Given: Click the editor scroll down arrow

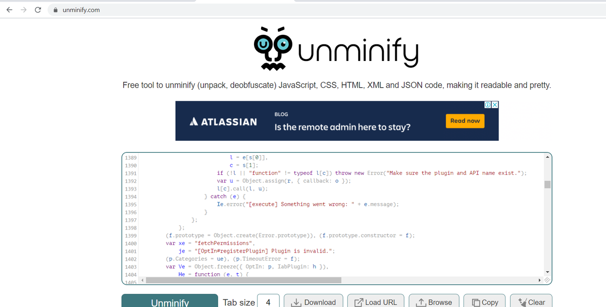Looking at the screenshot, I should coord(547,272).
